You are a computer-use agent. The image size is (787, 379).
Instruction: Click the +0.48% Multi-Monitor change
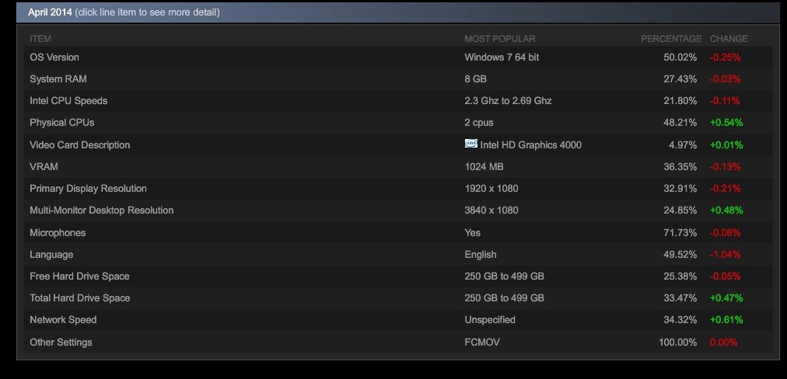(x=726, y=210)
